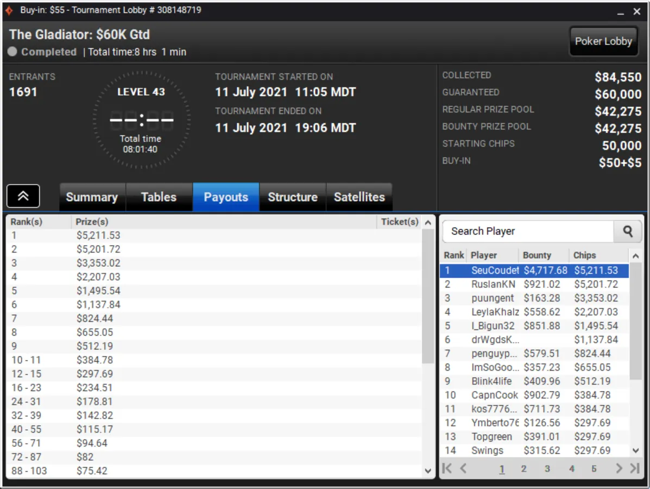Open the Structure tab
This screenshot has height=489, width=650.
pyautogui.click(x=292, y=197)
